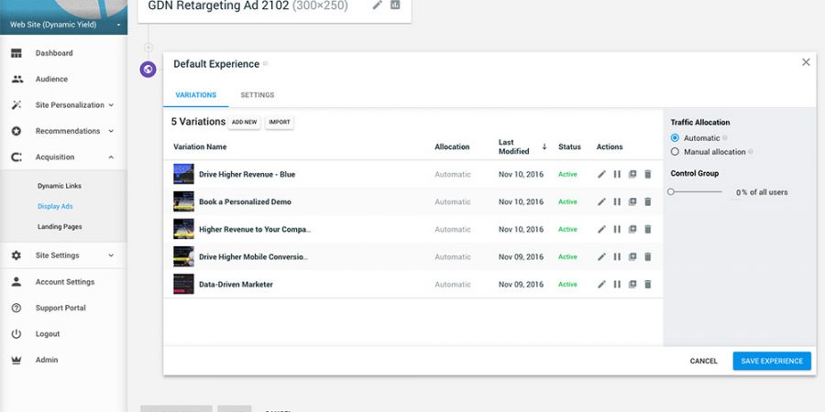The width and height of the screenshot is (825, 412).
Task: Switch to the Variations tab
Action: pos(196,95)
